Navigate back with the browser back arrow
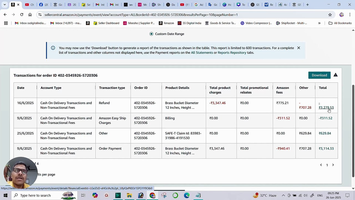The height and width of the screenshot is (200, 355). 5,15
